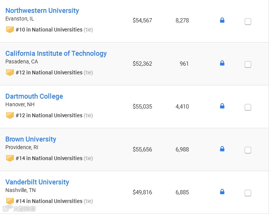
Task: Click the lock icon in Brown University row
Action: click(222, 149)
